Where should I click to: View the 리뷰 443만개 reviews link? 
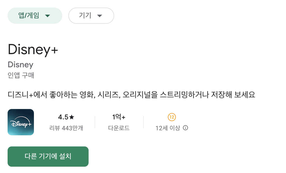(67, 128)
